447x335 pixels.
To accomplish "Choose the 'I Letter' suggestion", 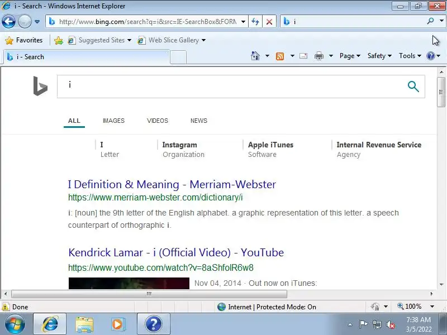I will click(110, 150).
